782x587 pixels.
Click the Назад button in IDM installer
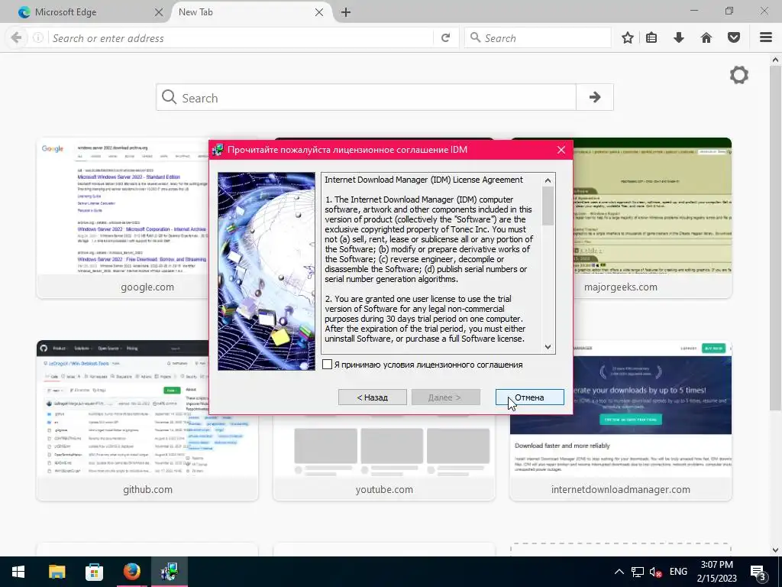click(x=372, y=397)
